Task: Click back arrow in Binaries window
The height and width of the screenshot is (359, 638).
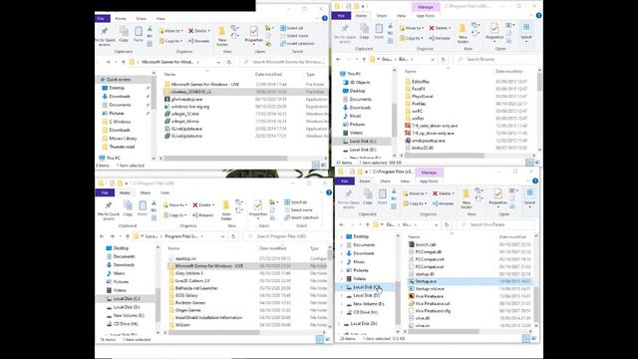Action: pyautogui.click(x=338, y=60)
